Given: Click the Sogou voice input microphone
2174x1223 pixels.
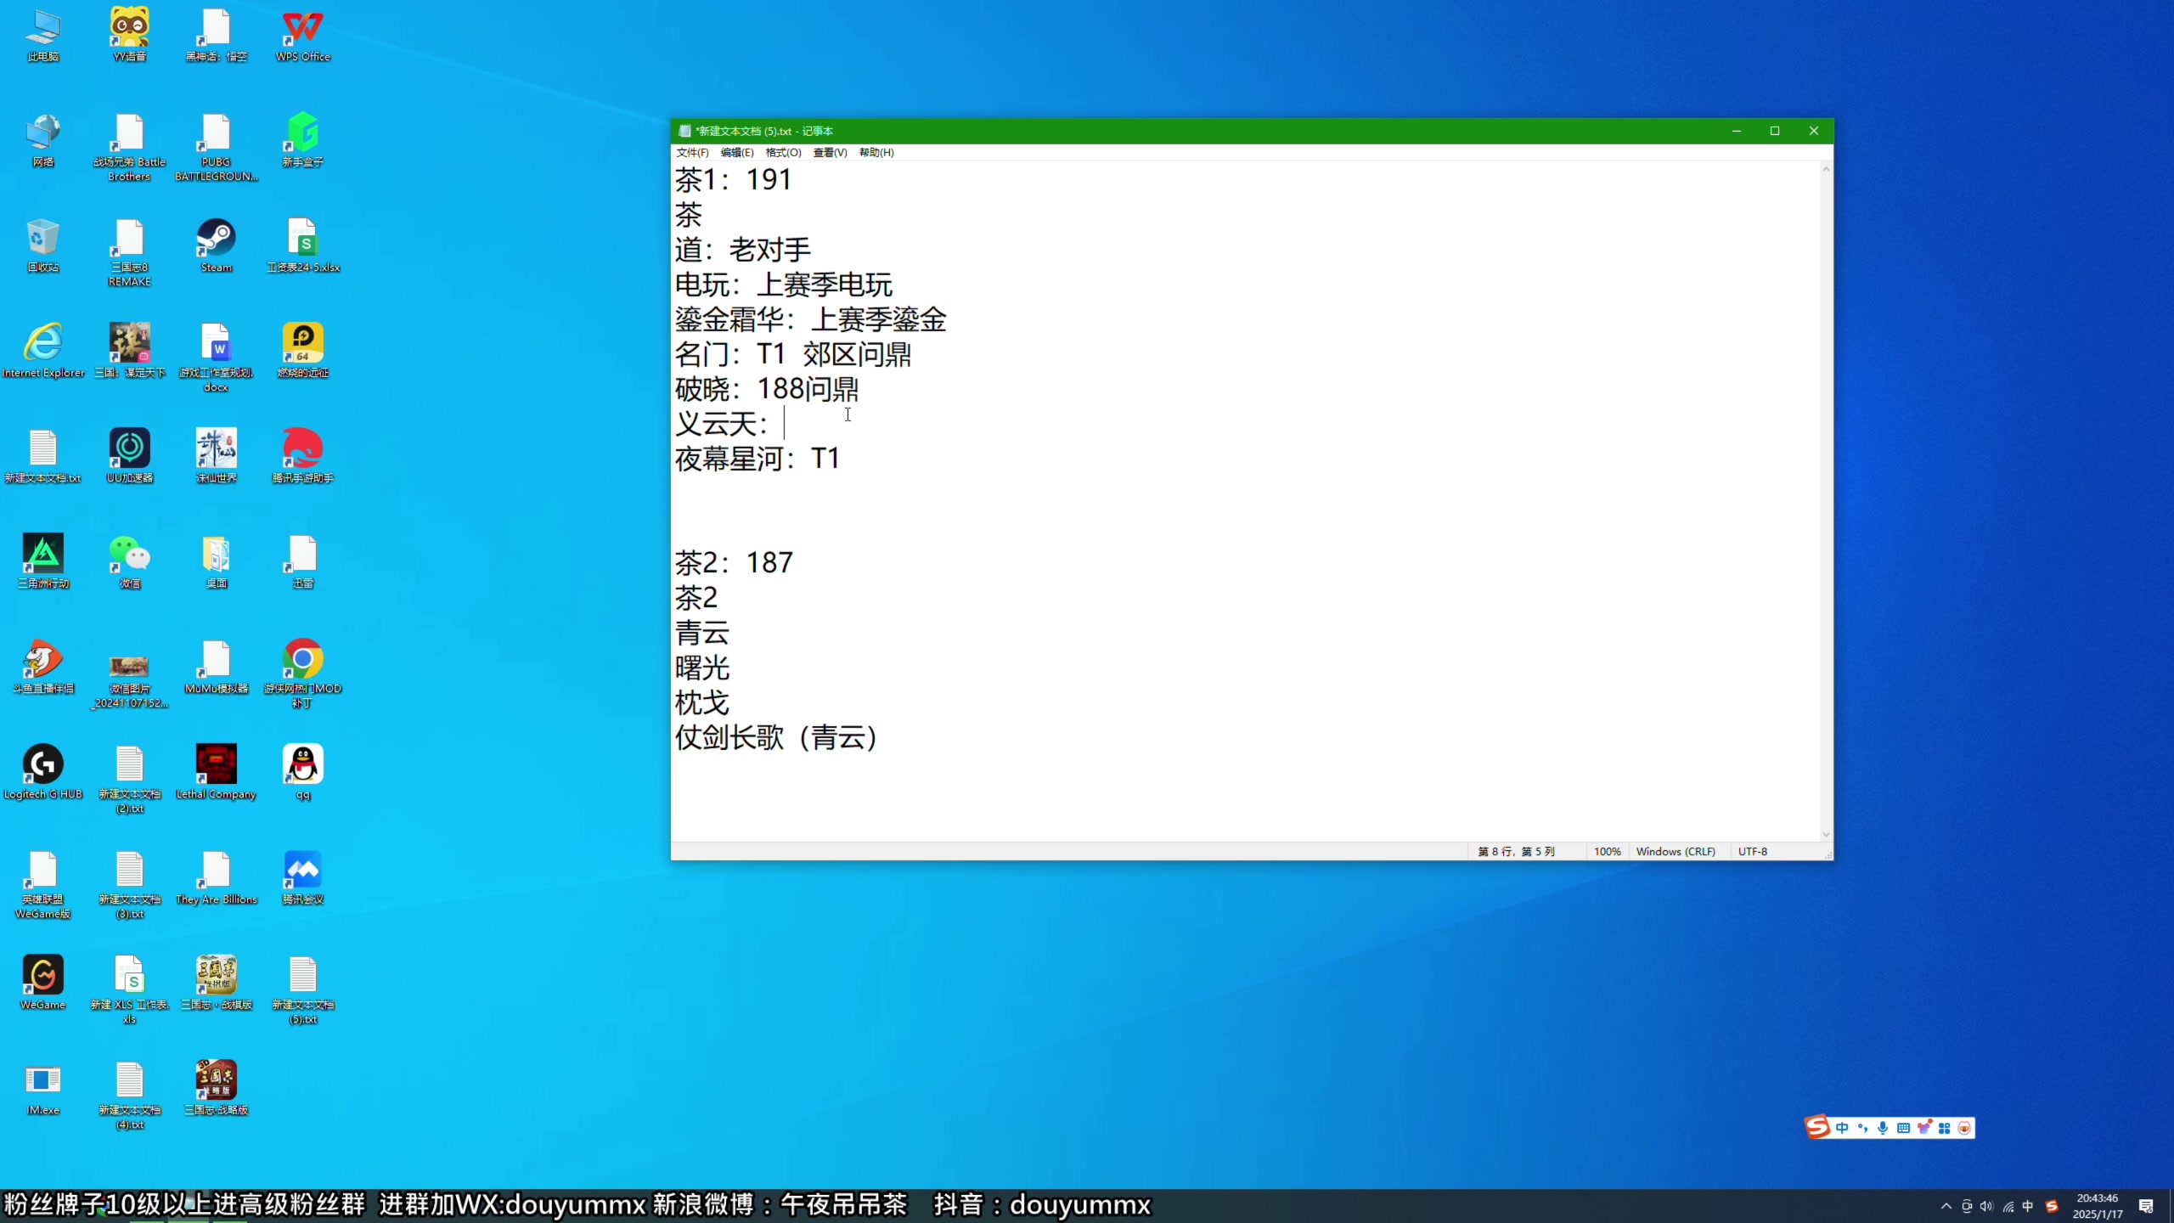Looking at the screenshot, I should (x=1883, y=1128).
